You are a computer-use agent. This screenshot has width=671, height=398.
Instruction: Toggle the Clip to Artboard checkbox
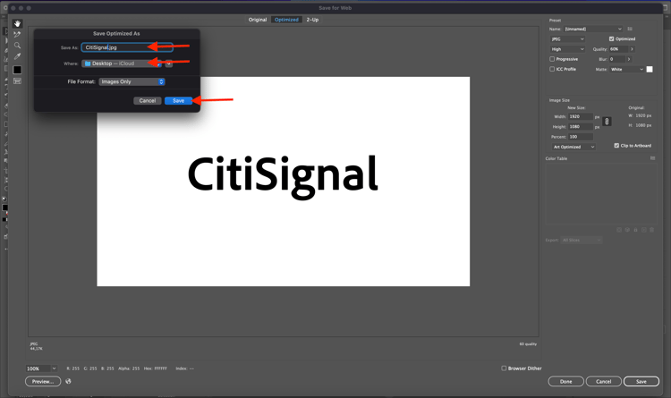[616, 146]
